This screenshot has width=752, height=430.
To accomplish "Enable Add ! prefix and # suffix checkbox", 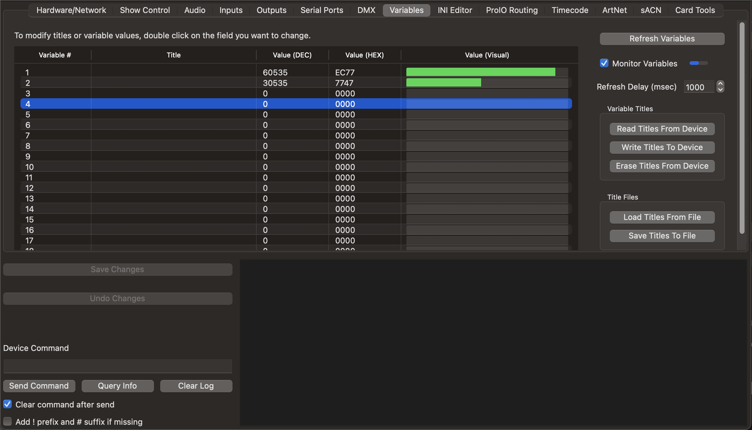I will click(x=7, y=422).
